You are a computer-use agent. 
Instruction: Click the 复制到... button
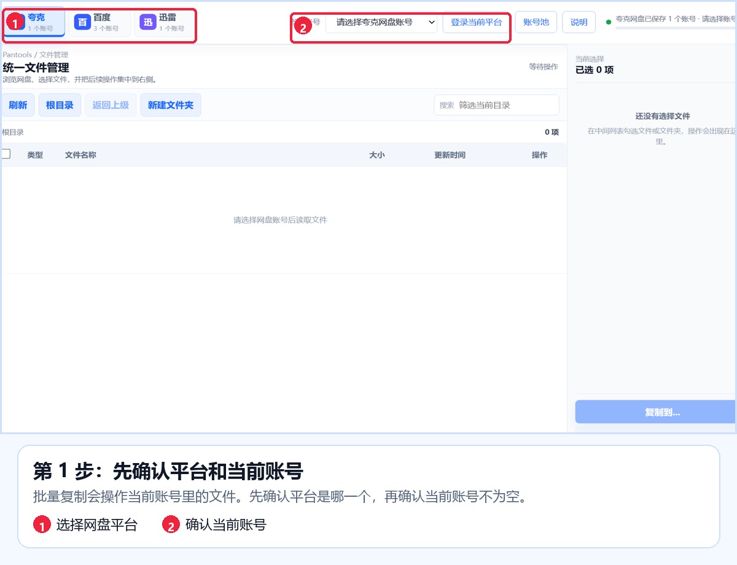click(x=655, y=412)
